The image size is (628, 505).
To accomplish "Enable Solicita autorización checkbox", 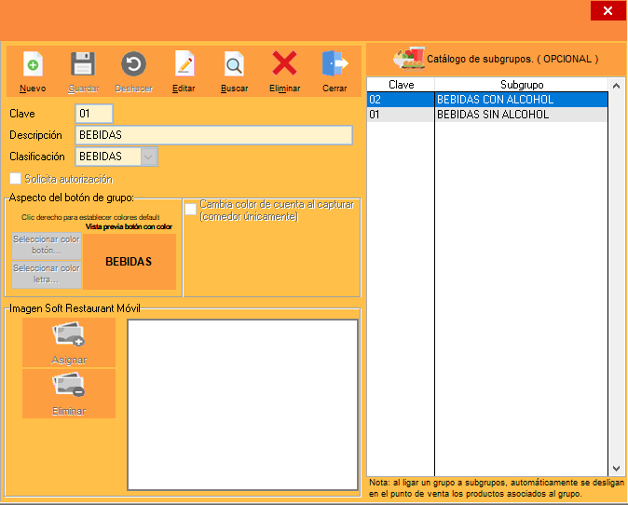I will point(15,178).
